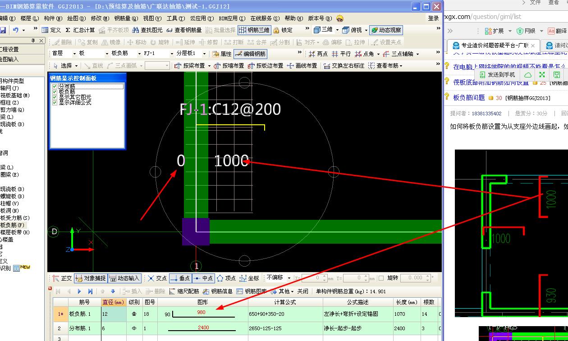Click 锁定 padlock tool

pos(283,30)
